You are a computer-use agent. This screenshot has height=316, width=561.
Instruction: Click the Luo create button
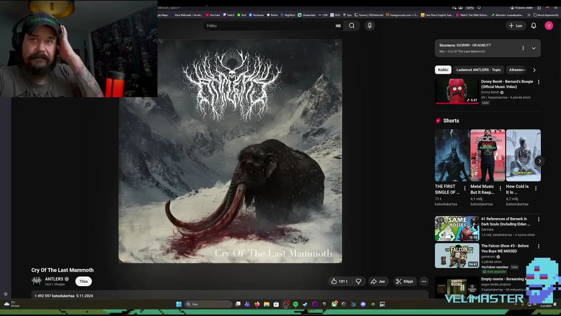(515, 25)
